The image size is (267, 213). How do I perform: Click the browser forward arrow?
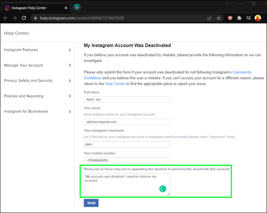click(15, 18)
